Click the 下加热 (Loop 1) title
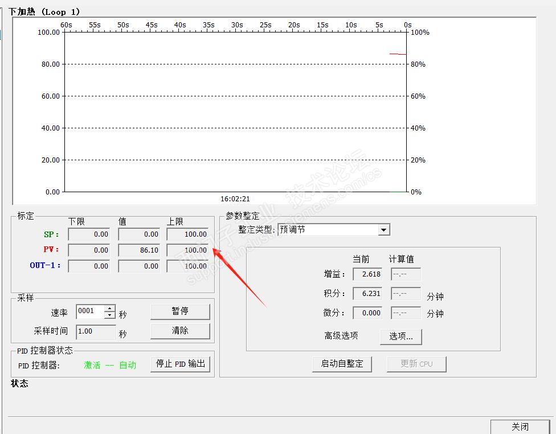This screenshot has height=434, width=556. point(44,12)
